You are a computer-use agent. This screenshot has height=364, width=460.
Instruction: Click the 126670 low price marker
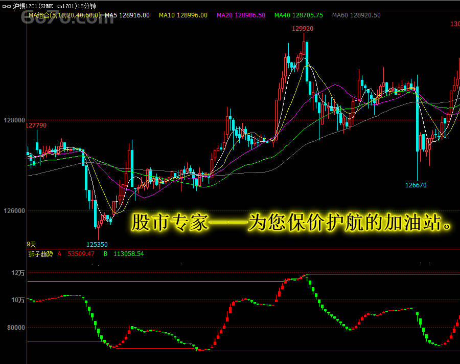416,185
